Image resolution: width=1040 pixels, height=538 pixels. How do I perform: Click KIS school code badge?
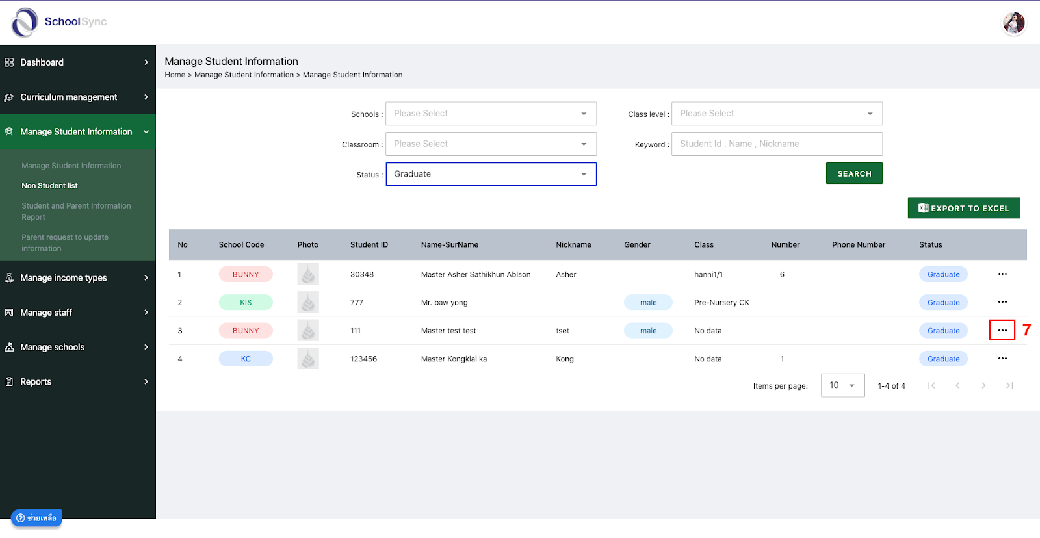point(246,302)
